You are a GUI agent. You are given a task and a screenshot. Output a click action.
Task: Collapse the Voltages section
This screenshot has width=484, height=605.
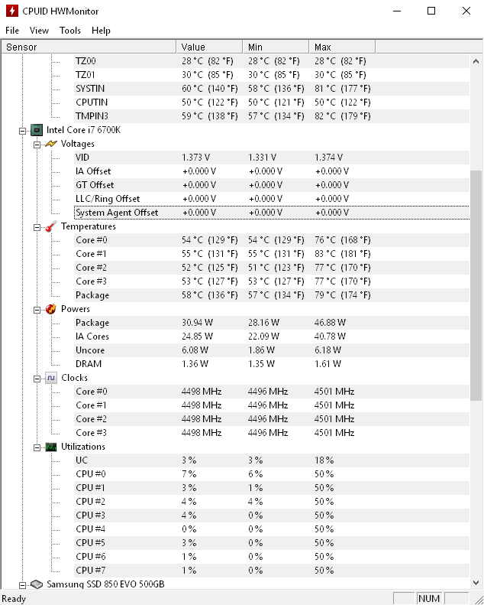(x=37, y=144)
